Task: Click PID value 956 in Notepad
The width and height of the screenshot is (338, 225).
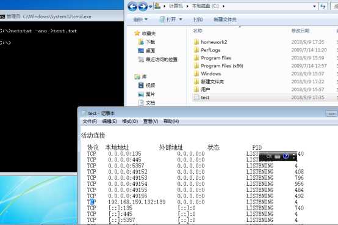Action: (x=299, y=184)
